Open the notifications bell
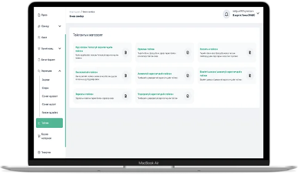Image resolution: width=298 pixels, height=175 pixels. tap(226, 14)
